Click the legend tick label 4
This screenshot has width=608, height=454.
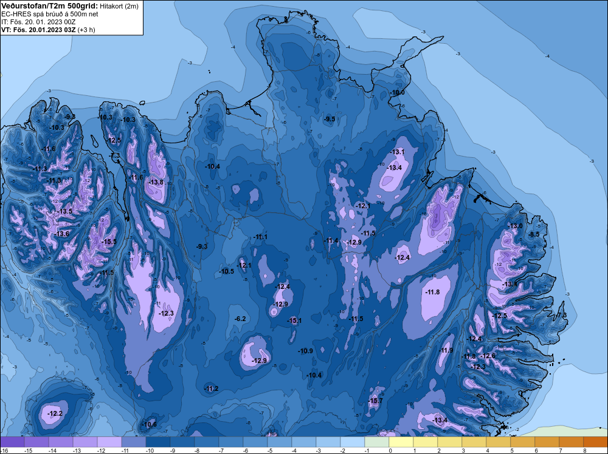click(488, 450)
